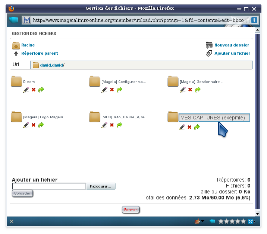Viewport: 267px width, 234px height.
Task: Click the blue X icon in status bar
Action: click(251, 221)
